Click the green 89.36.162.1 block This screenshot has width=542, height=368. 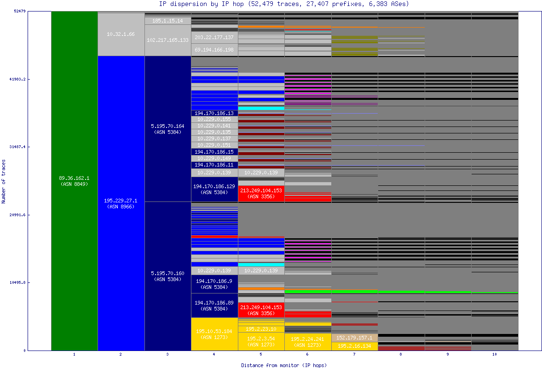coord(74,181)
